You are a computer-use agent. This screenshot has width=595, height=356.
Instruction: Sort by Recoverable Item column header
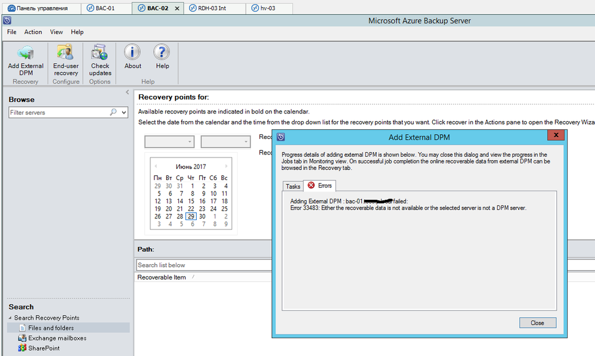[x=162, y=277]
